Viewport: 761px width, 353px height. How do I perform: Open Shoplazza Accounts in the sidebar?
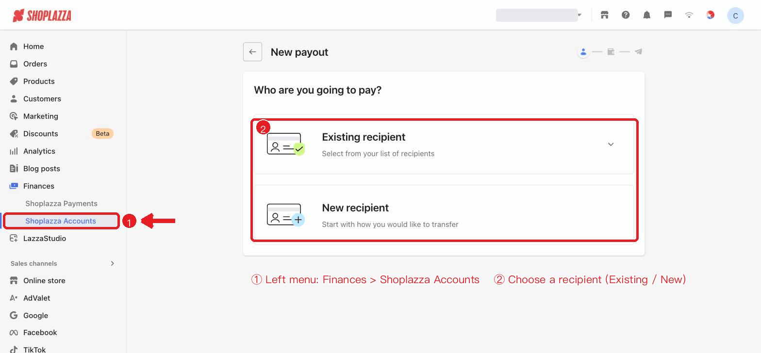pos(61,221)
